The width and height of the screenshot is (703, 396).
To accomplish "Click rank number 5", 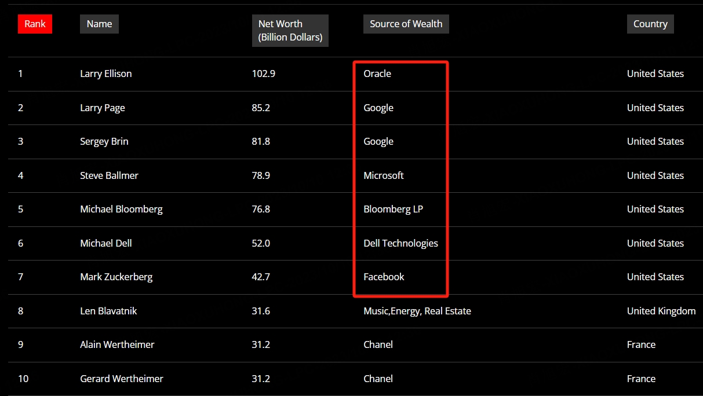I will [x=20, y=209].
